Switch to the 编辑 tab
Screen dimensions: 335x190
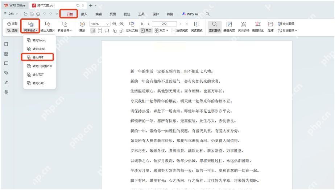click(99, 14)
